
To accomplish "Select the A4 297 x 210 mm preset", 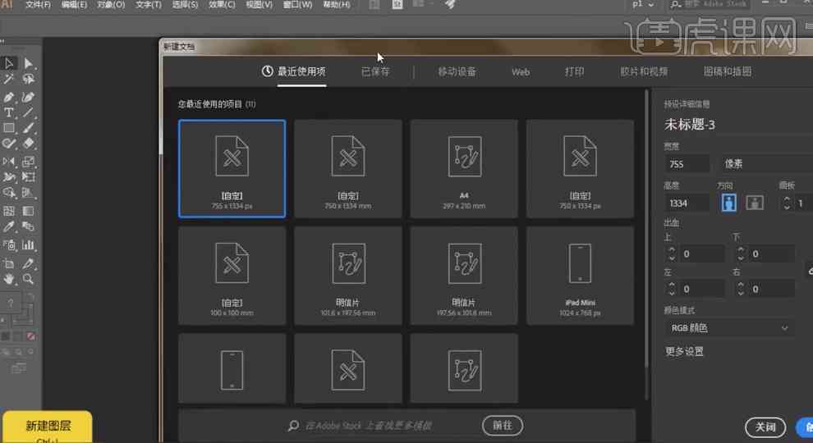I will click(x=464, y=169).
